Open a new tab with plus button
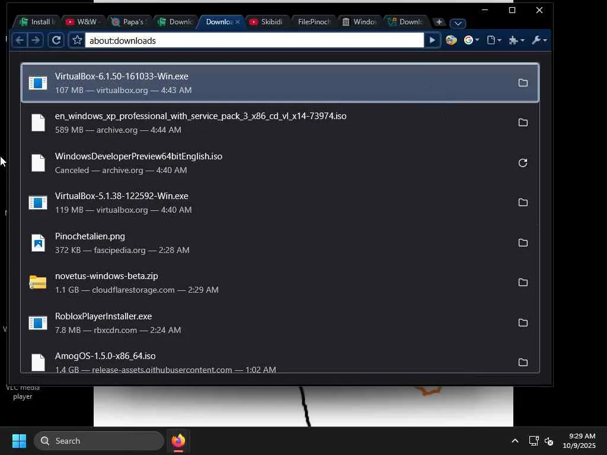607x455 pixels. point(439,22)
